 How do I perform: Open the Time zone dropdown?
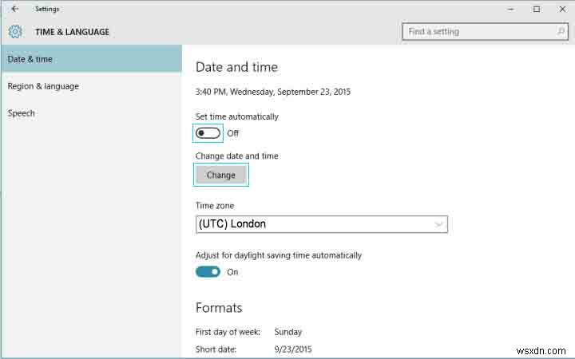(x=322, y=224)
